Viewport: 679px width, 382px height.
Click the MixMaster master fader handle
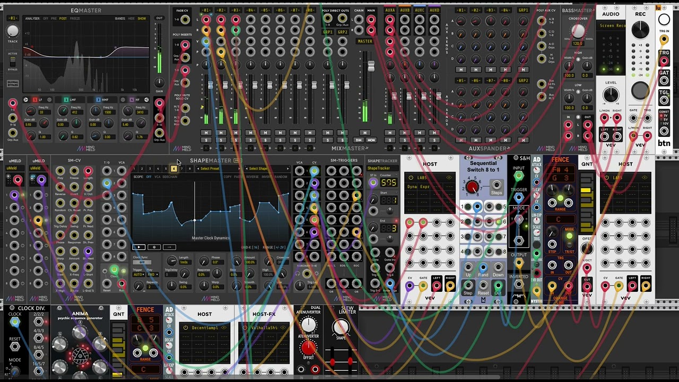(x=371, y=66)
